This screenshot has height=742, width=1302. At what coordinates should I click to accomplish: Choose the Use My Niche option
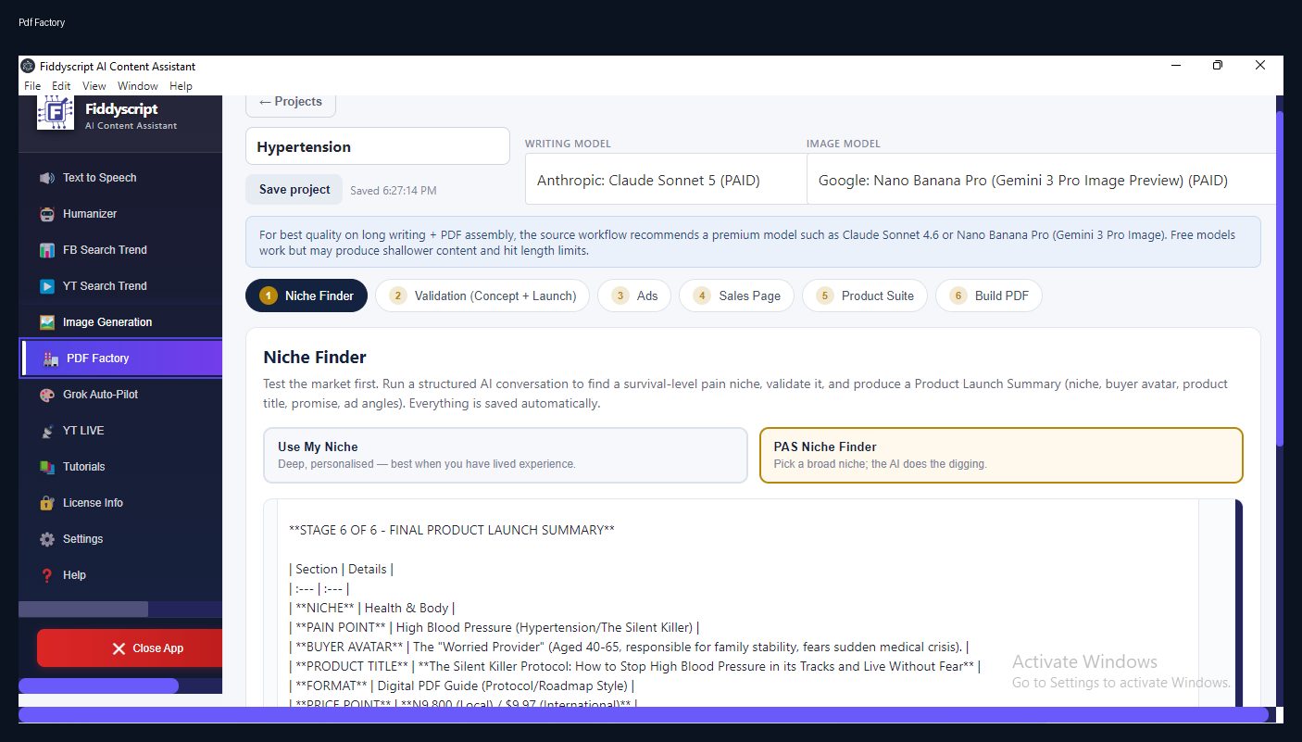point(506,455)
